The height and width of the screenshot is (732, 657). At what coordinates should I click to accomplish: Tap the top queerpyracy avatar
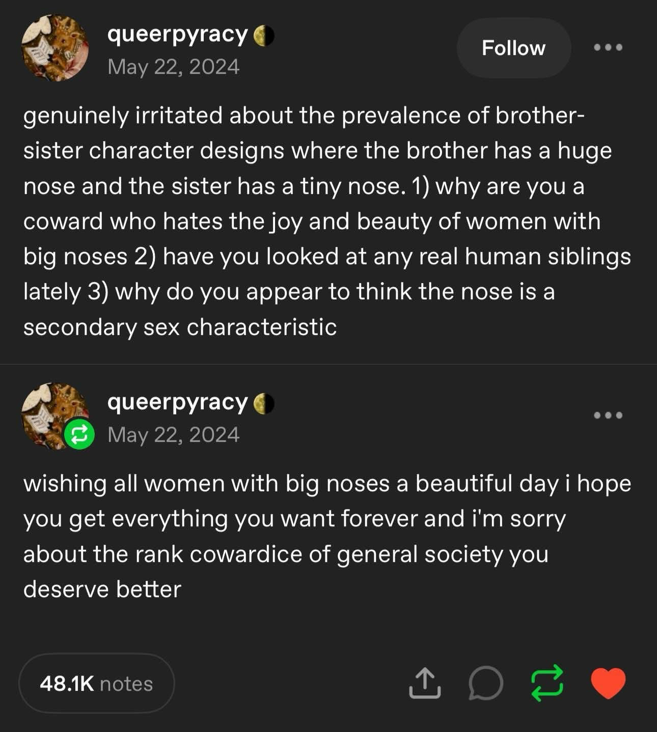point(55,48)
